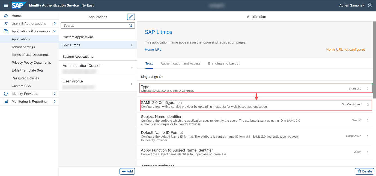
Task: Open Administration Console chevron
Action: click(x=132, y=68)
